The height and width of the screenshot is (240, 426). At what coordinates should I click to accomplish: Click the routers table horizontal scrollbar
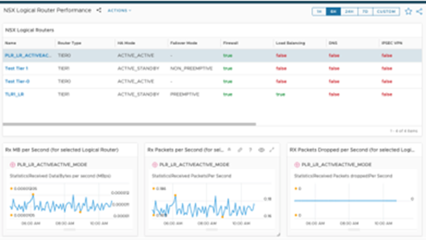129,124
